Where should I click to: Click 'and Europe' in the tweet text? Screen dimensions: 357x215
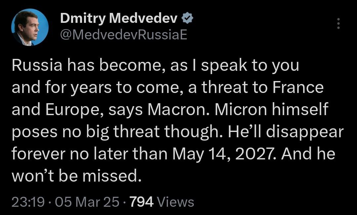(x=55, y=110)
